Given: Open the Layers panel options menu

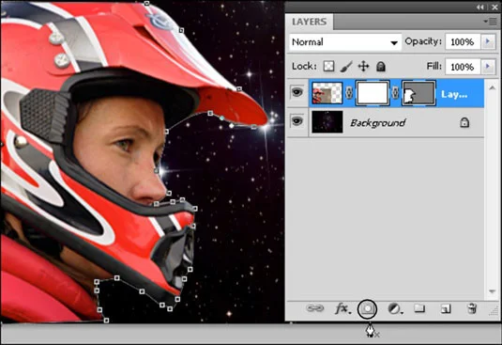Looking at the screenshot, I should tap(491, 22).
